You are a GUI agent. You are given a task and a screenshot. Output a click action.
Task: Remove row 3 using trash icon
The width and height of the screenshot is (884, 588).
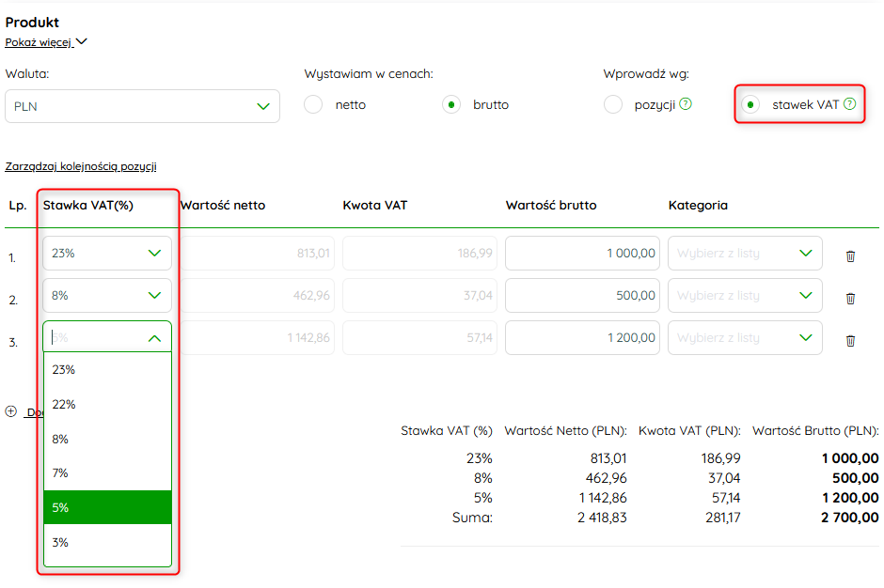click(850, 341)
